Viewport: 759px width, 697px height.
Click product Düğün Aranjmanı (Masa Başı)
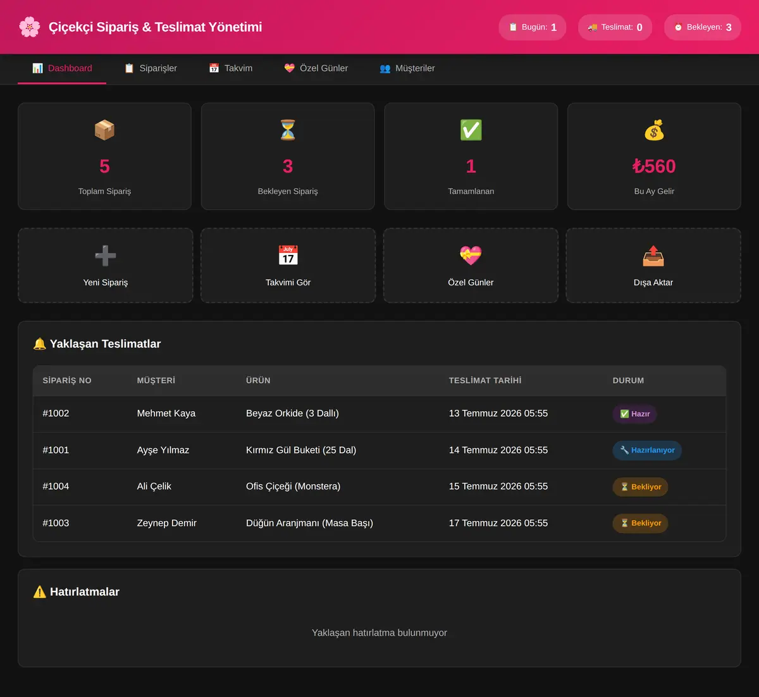pos(310,523)
